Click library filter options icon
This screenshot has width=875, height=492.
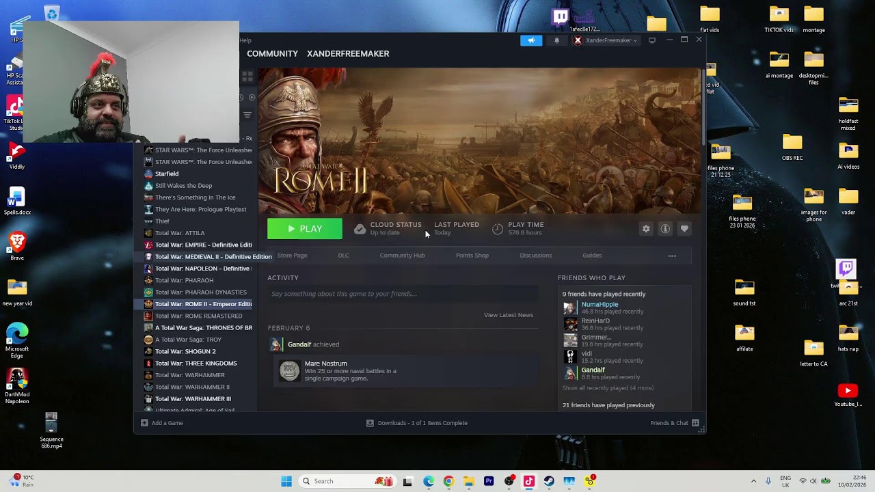click(x=247, y=115)
